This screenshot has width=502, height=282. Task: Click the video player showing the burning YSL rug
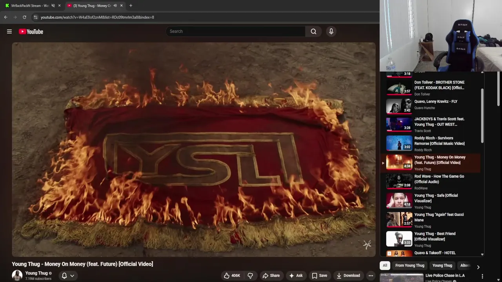tap(194, 150)
